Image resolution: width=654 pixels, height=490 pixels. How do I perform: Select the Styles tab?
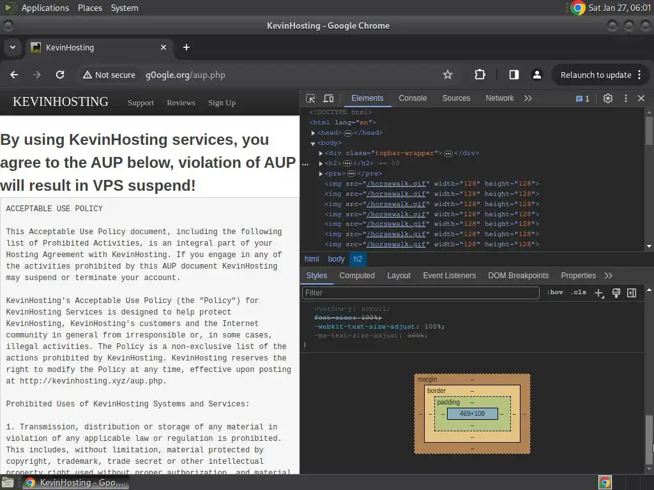(x=317, y=276)
